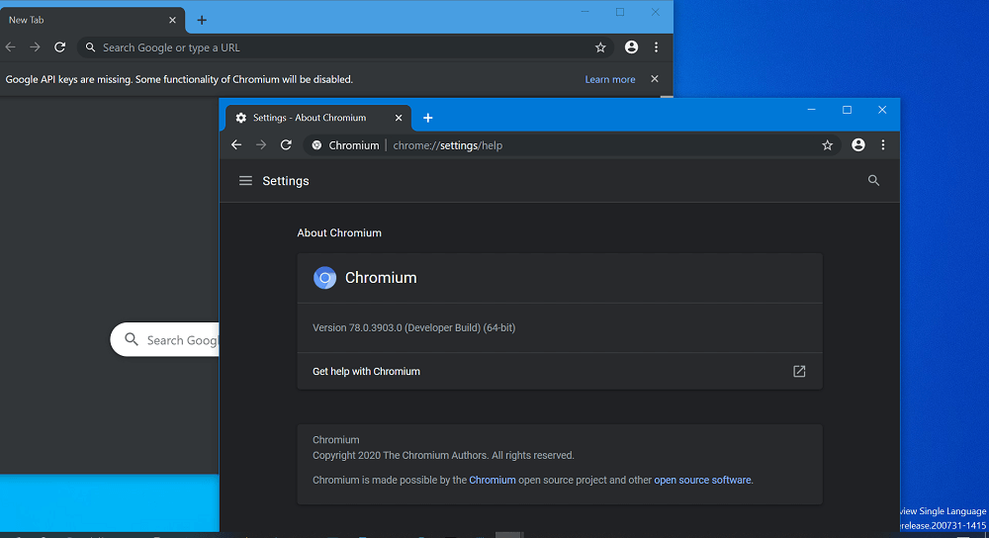This screenshot has width=989, height=538.
Task: Open a new tab in Settings window
Action: (427, 118)
